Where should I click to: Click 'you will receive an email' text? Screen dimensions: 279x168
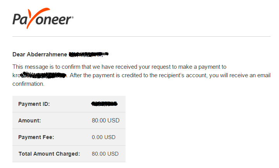240,75
